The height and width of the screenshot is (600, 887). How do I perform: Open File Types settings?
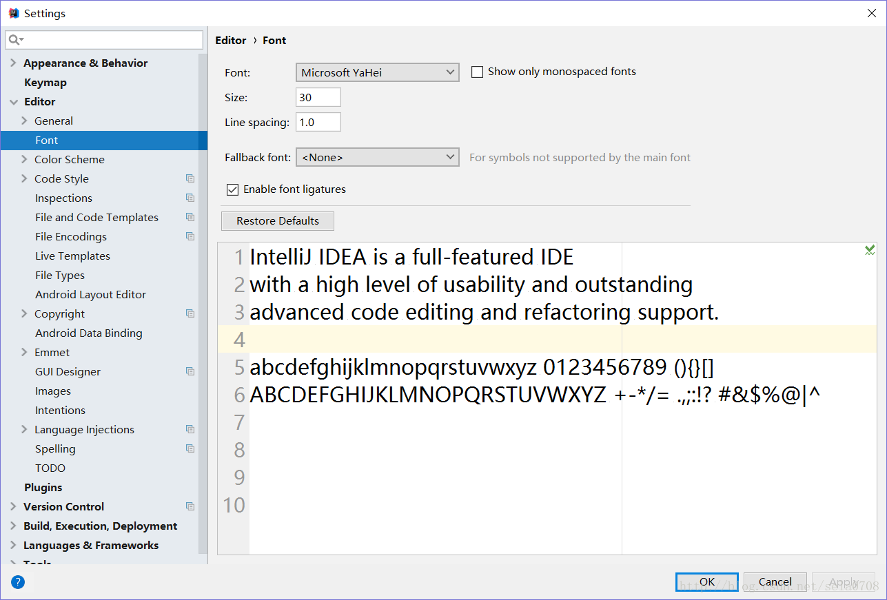pos(60,275)
